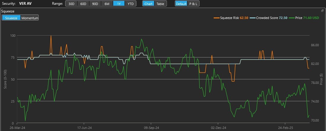Click the 82.00 price axis label
This screenshot has width=326, height=131.
pyautogui.click(x=315, y=64)
